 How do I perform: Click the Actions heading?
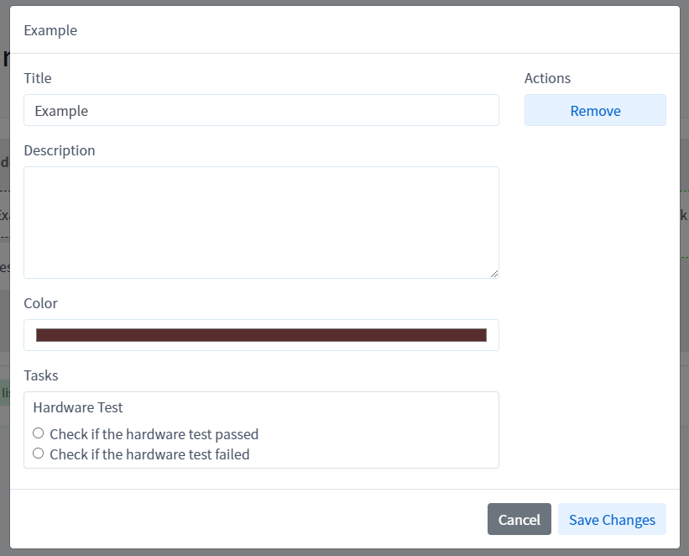tap(547, 78)
